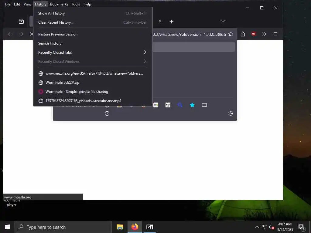Choose Show All History

[93, 13]
